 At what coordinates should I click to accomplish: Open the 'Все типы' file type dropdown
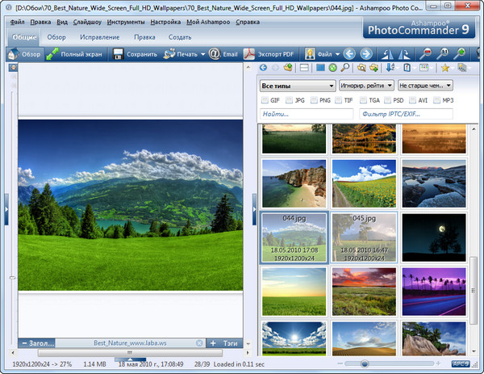click(298, 85)
